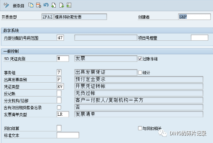This screenshot has height=143, width=213.
Task: Toggle the 含有效日期贷款备忘录 checkbox
Action: pos(59,107)
